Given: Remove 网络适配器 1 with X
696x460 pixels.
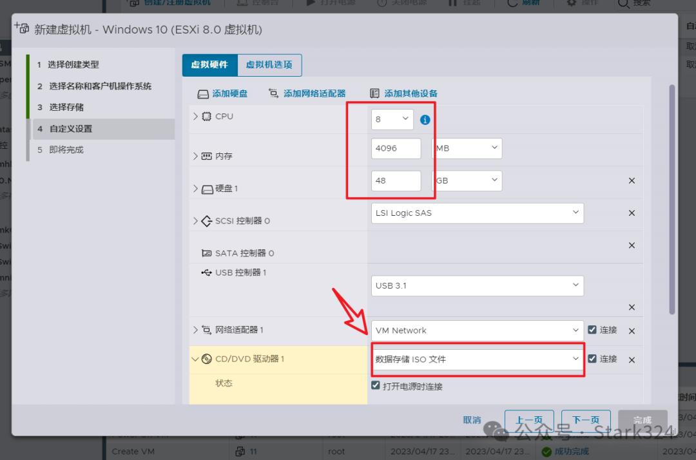Looking at the screenshot, I should 632,331.
